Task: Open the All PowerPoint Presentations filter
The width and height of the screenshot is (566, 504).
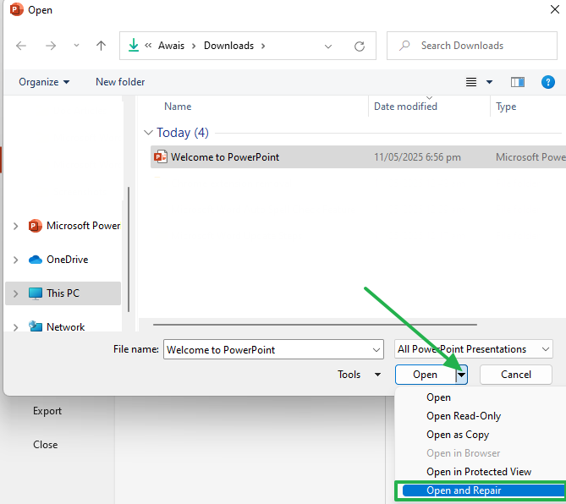Action: pos(473,349)
